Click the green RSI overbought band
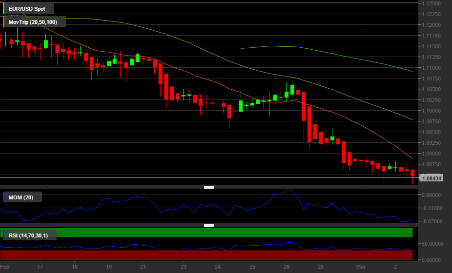 click(209, 233)
